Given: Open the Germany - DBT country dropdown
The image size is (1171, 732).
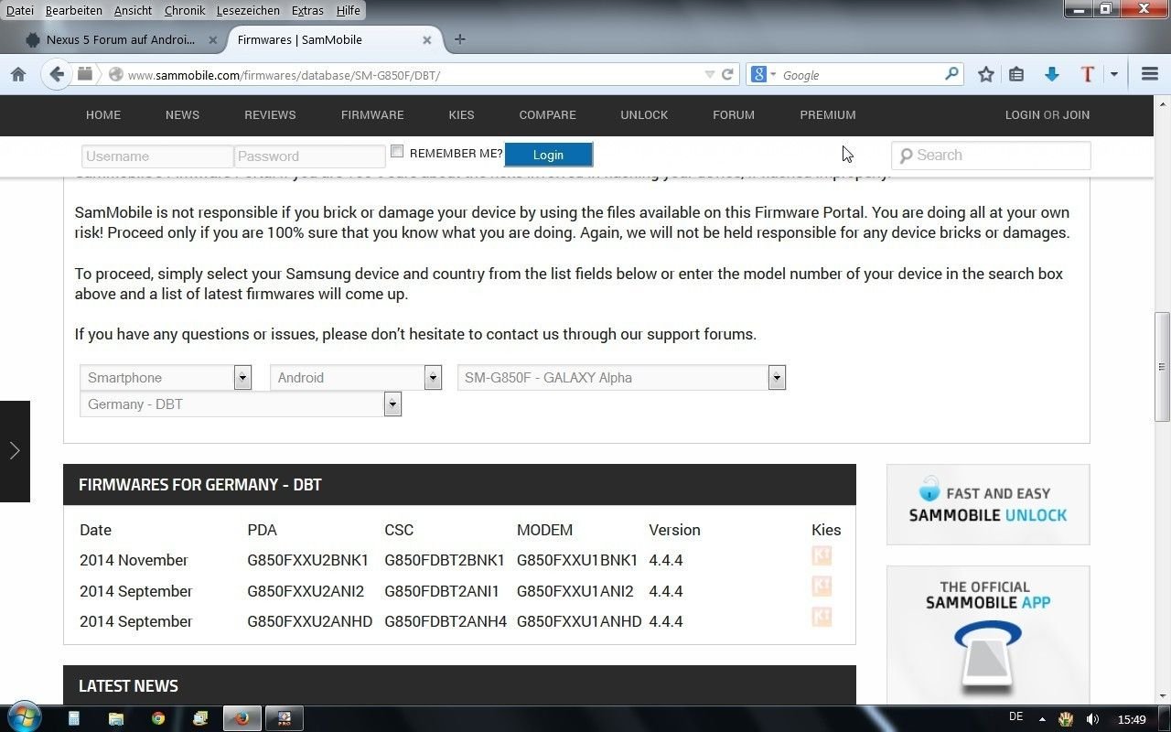Looking at the screenshot, I should click(x=241, y=404).
